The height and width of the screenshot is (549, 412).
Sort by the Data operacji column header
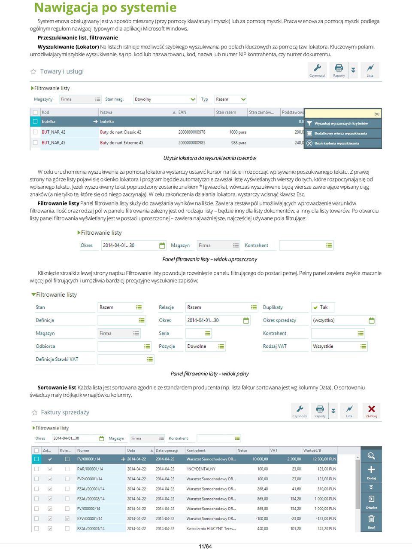click(x=169, y=451)
